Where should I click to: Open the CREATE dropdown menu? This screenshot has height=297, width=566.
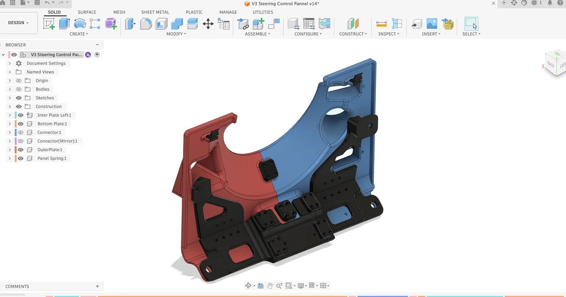pos(79,34)
